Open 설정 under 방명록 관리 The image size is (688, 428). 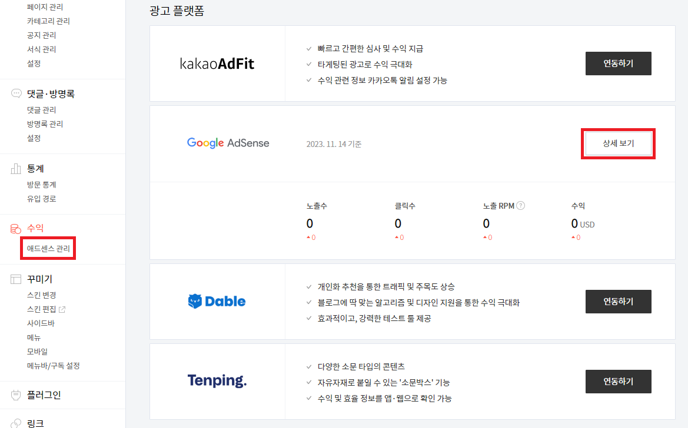34,138
